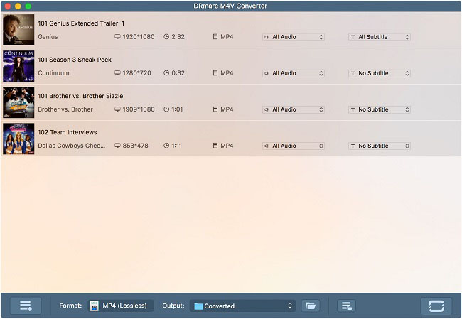Expand All Subtitle dropdown for Genius trailer
462x319 pixels.
pos(380,37)
